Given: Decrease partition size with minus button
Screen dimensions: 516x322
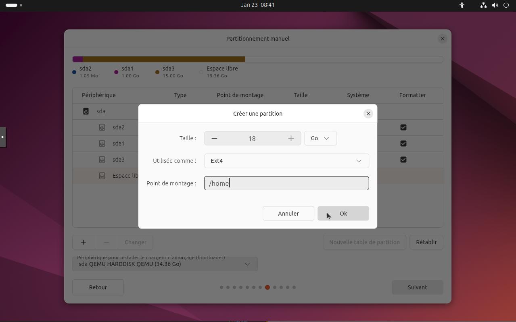Looking at the screenshot, I should coord(215,138).
